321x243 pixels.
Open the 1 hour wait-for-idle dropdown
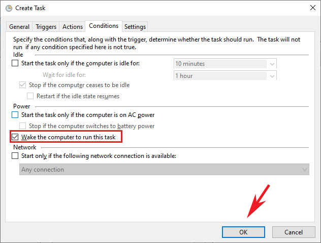coord(272,76)
